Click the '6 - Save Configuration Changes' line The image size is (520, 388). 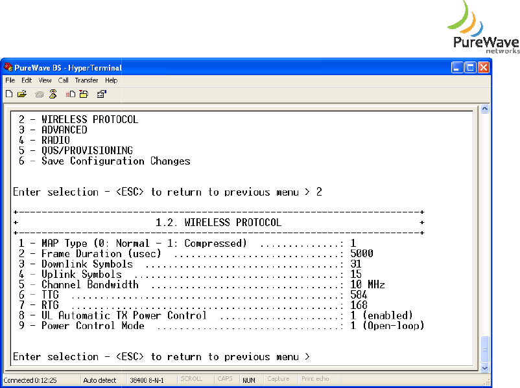point(104,161)
